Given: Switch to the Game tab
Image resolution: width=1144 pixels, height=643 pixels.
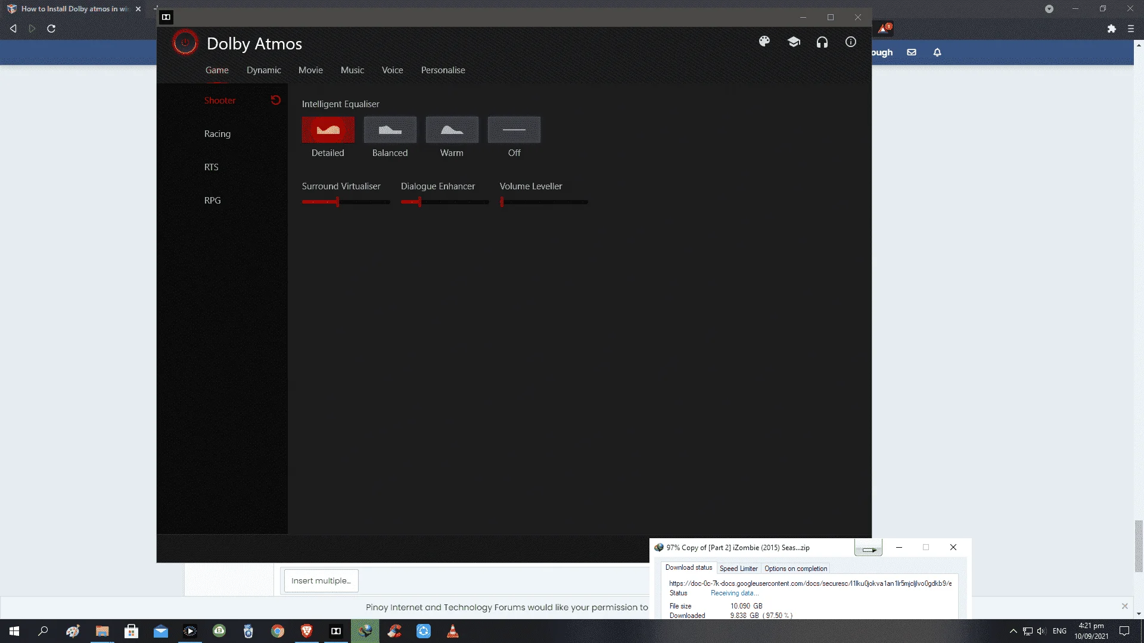Looking at the screenshot, I should click(x=217, y=70).
